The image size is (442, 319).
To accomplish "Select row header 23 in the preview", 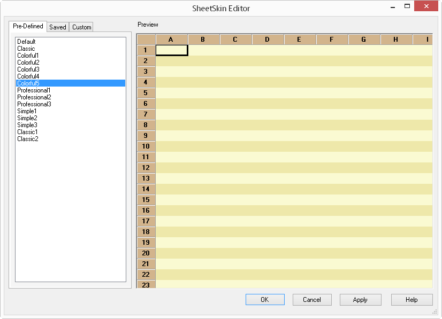I will tap(146, 285).
